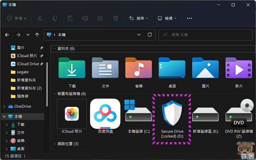Open the 檢視 view dropdown
Screen dimensions: 256x160
click(x=167, y=18)
